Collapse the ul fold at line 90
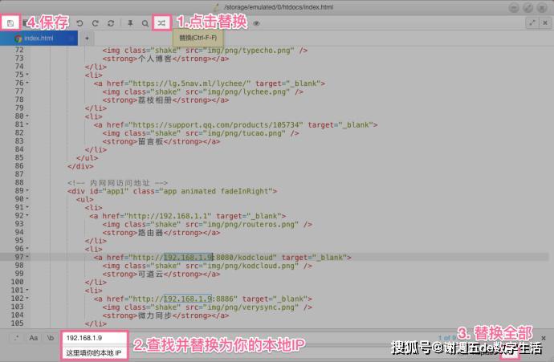554x362 pixels. click(27, 199)
